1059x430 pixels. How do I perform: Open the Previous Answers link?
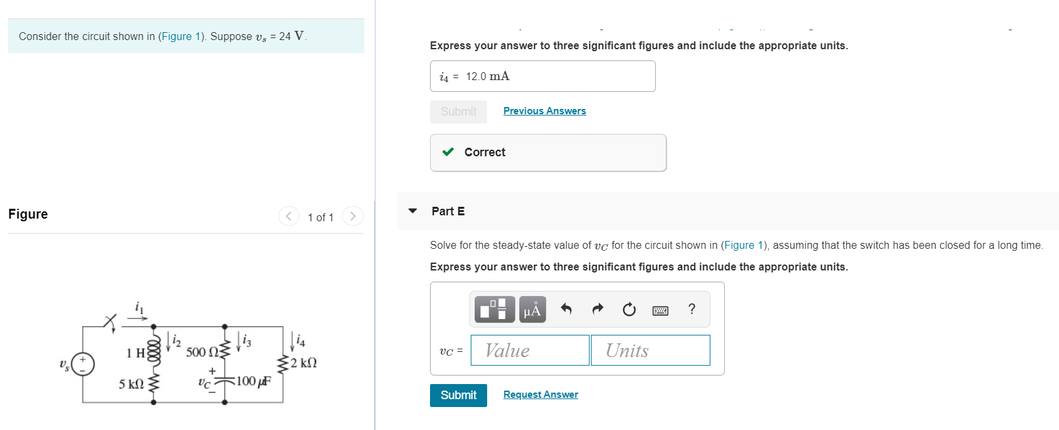point(544,110)
